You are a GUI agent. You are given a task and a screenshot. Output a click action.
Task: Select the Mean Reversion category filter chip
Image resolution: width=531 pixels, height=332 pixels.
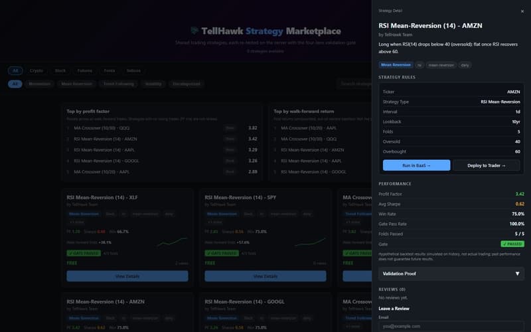click(x=76, y=84)
